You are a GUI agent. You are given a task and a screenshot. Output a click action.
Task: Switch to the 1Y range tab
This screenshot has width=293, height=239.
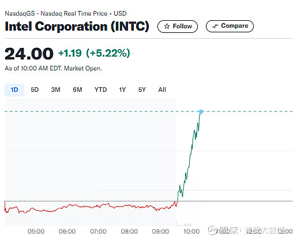click(x=122, y=89)
